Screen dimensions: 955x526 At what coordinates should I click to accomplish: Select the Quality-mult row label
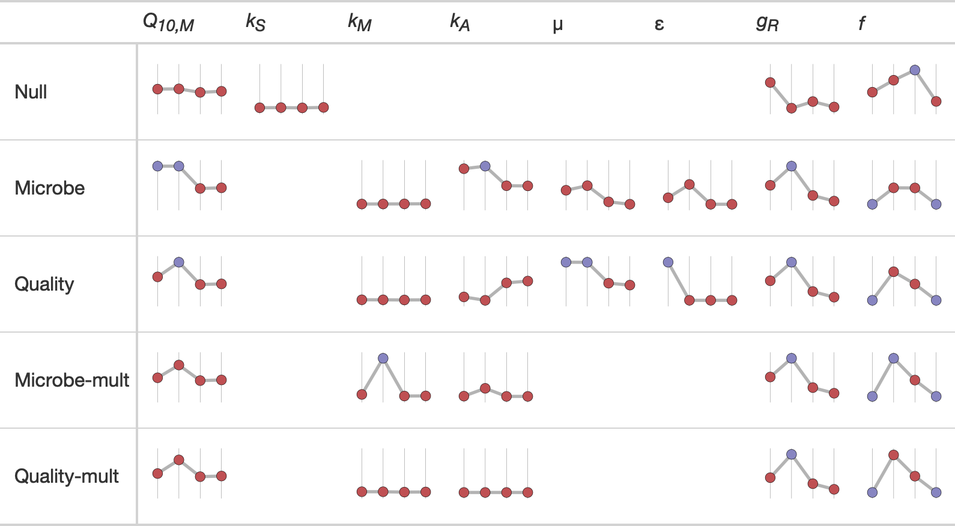67,476
